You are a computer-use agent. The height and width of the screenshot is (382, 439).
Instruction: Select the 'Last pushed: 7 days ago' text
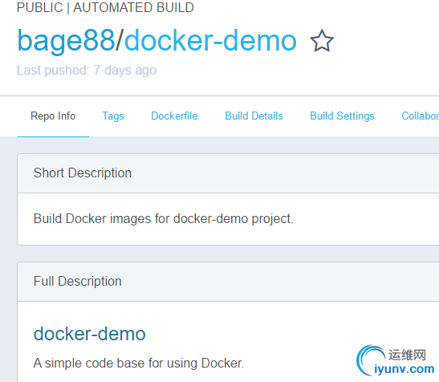click(87, 71)
